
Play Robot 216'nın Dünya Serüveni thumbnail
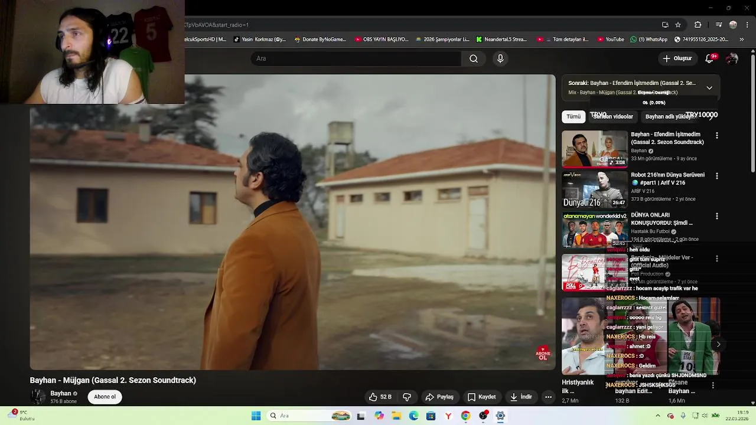pyautogui.click(x=595, y=189)
